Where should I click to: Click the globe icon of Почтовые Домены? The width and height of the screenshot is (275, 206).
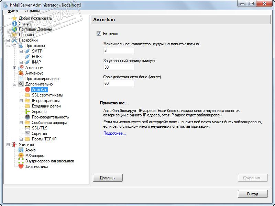pos(14,29)
